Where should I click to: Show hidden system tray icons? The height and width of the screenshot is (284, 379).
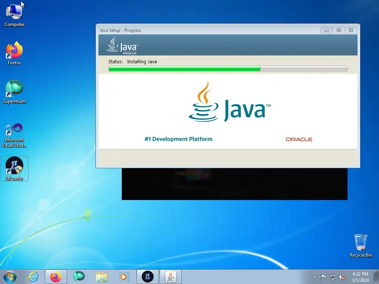tap(315, 277)
